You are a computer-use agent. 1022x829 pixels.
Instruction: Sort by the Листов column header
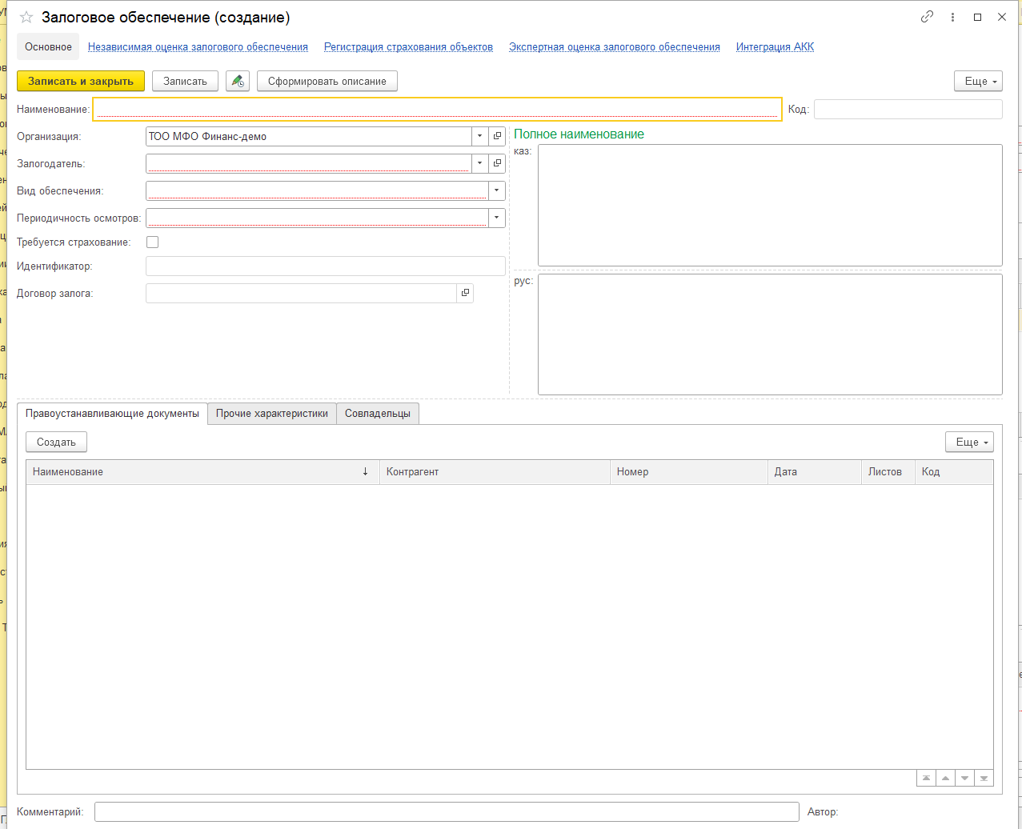(x=888, y=471)
